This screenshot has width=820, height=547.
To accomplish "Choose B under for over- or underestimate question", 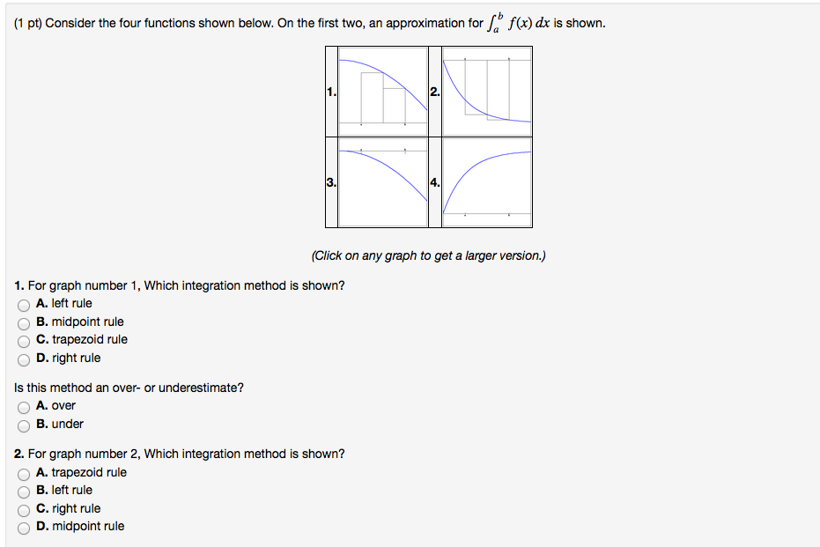I will (x=23, y=425).
